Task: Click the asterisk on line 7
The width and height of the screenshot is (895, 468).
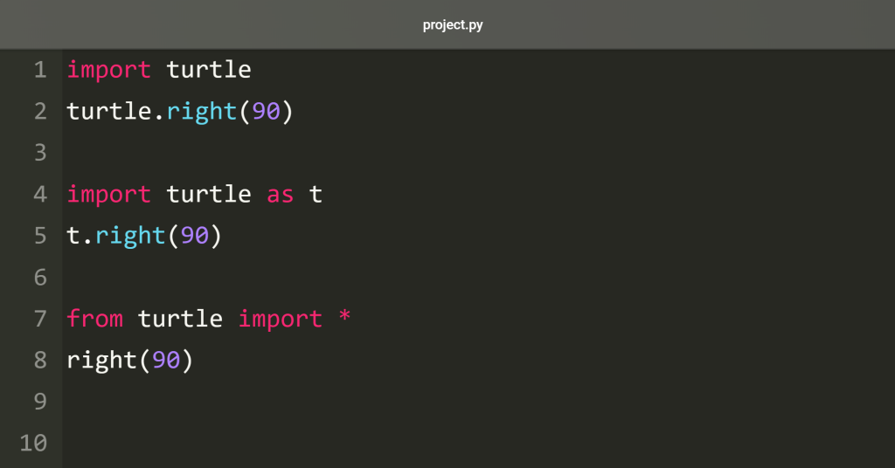Action: point(344,316)
